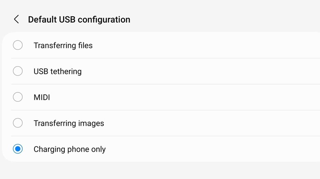
Task: Go back using the arrow icon
Action: click(16, 19)
